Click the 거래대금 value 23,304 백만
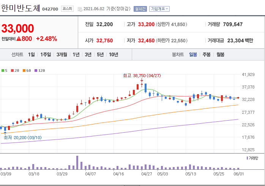The height and width of the screenshot is (186, 265). tap(240, 40)
